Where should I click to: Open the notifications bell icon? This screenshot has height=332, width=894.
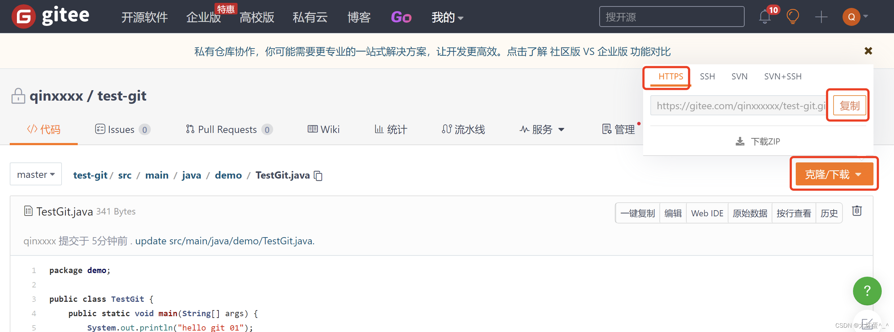click(765, 17)
